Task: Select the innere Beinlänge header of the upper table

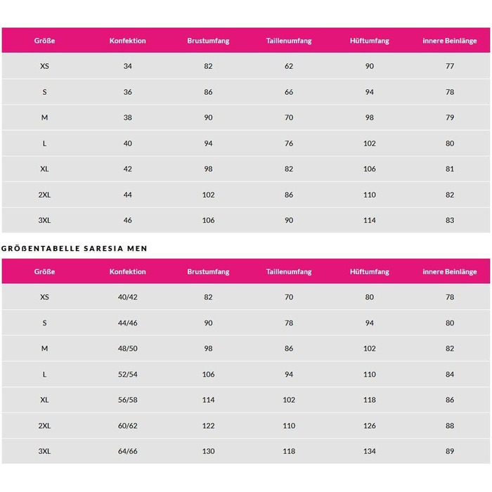Action: [x=450, y=41]
